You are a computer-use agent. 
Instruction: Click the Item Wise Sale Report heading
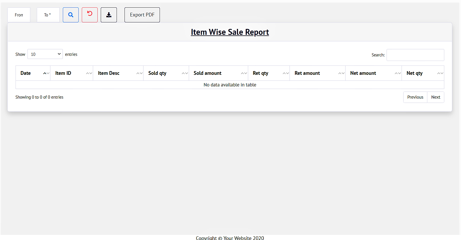tap(230, 32)
